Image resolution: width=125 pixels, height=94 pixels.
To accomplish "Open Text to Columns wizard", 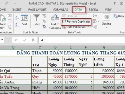I will tap(55, 22).
